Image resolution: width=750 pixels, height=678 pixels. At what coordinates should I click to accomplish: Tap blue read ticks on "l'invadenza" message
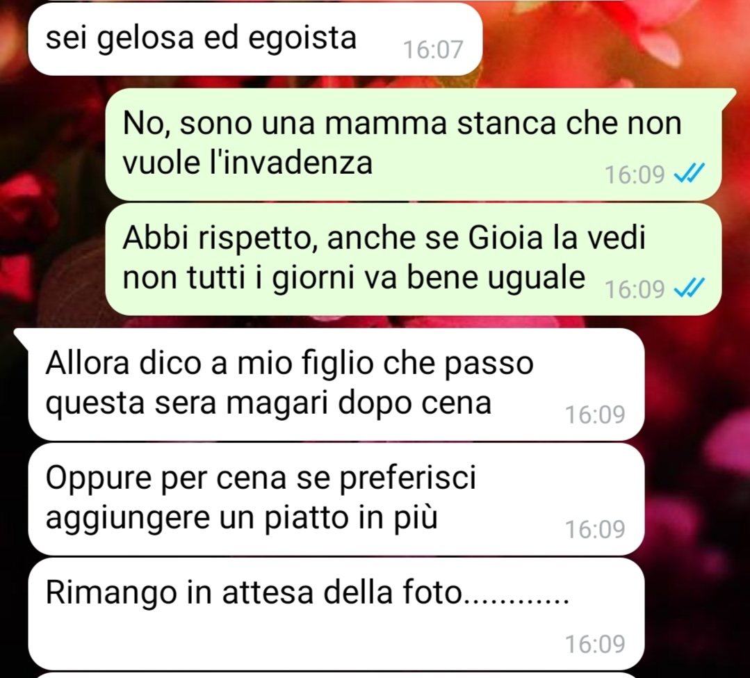[x=690, y=174]
